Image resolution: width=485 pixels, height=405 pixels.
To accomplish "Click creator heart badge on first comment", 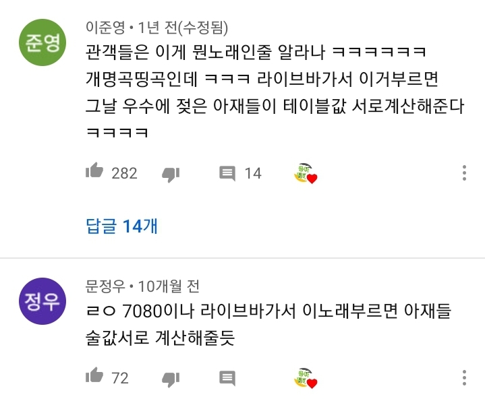I will point(306,173).
